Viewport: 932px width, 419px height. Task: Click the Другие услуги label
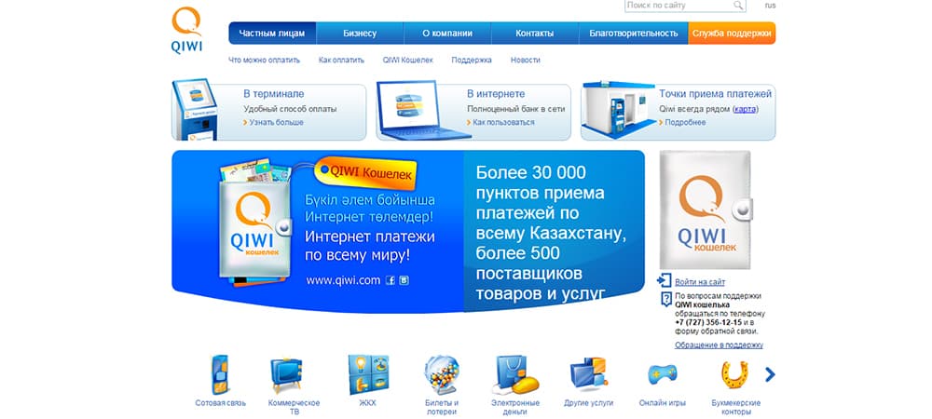(588, 402)
